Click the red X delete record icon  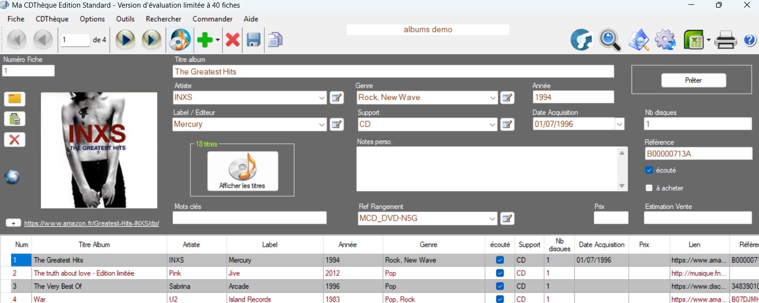coord(232,40)
